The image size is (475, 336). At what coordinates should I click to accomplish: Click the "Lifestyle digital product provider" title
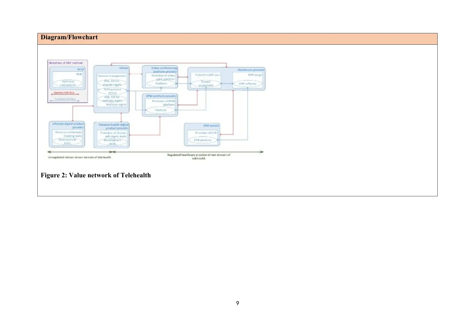pyautogui.click(x=68, y=126)
